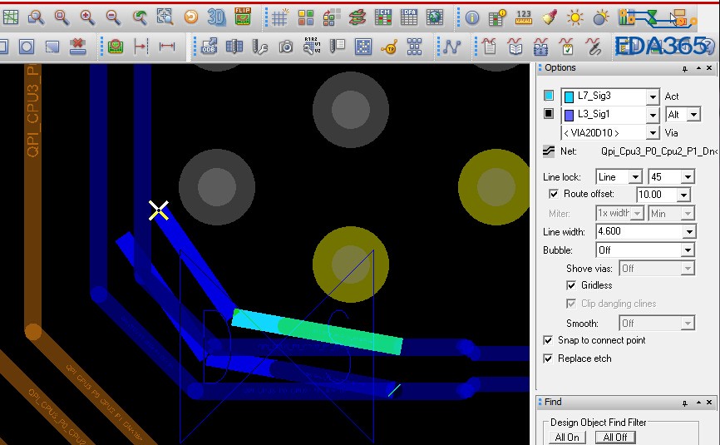Open the show measure ruler tool

524,17
